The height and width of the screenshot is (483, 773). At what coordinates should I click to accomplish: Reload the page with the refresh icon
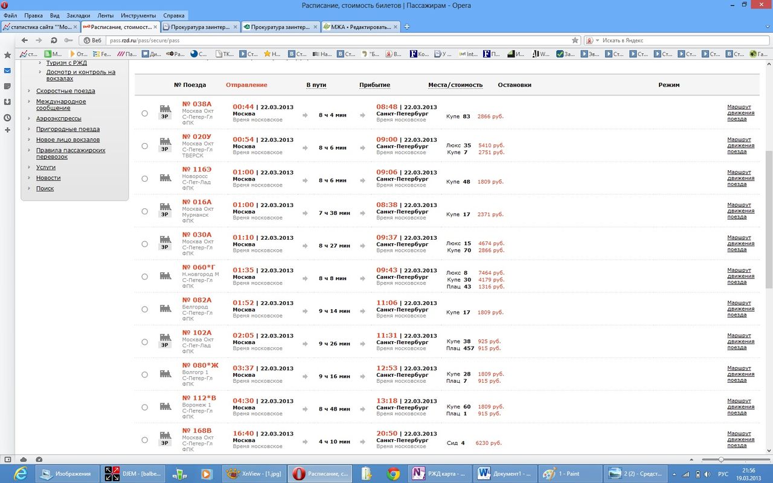[54, 40]
